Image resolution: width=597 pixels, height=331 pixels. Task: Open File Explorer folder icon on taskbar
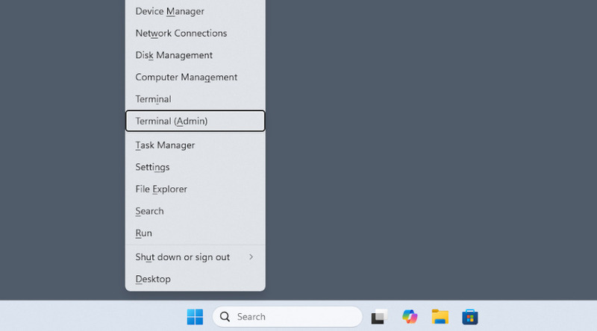click(x=440, y=317)
